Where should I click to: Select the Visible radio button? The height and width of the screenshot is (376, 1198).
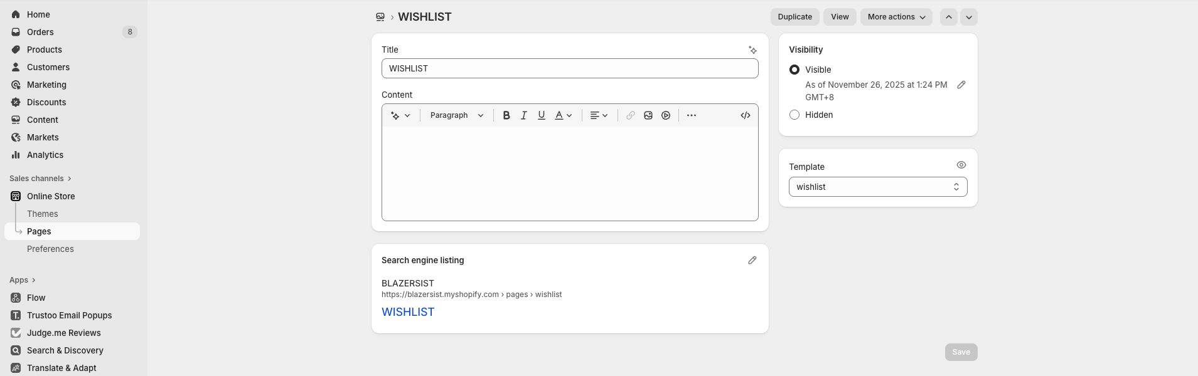(794, 70)
